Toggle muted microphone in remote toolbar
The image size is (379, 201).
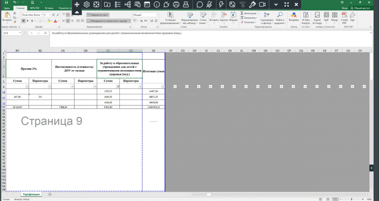209,4
